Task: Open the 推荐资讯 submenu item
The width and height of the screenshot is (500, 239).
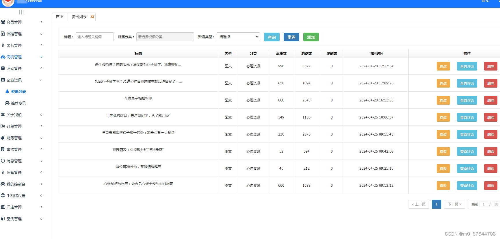Action: tap(18, 103)
